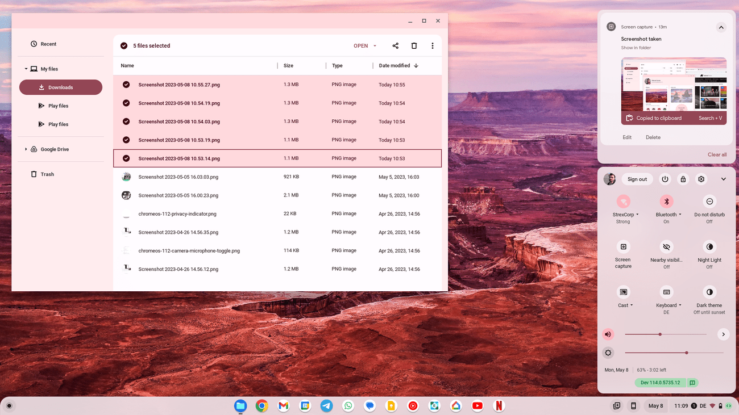
Task: Collapse the quick settings panel chevron
Action: click(x=723, y=179)
